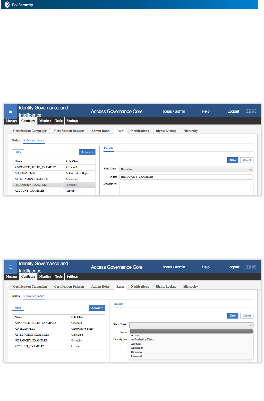The height and width of the screenshot is (401, 264).
Task: Open Rule Class dropdown showing Hierarchy
Action: 186,169
